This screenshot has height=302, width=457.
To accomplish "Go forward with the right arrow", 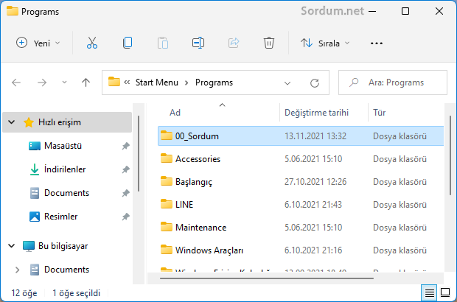I will tap(42, 82).
